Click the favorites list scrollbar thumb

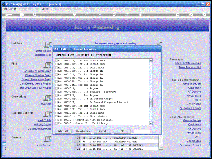151,102
